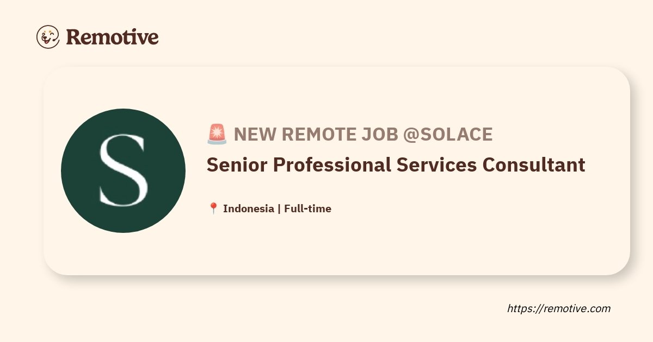Screen dimensions: 653x342
Task: Click the red location pin emoji
Action: point(213,208)
